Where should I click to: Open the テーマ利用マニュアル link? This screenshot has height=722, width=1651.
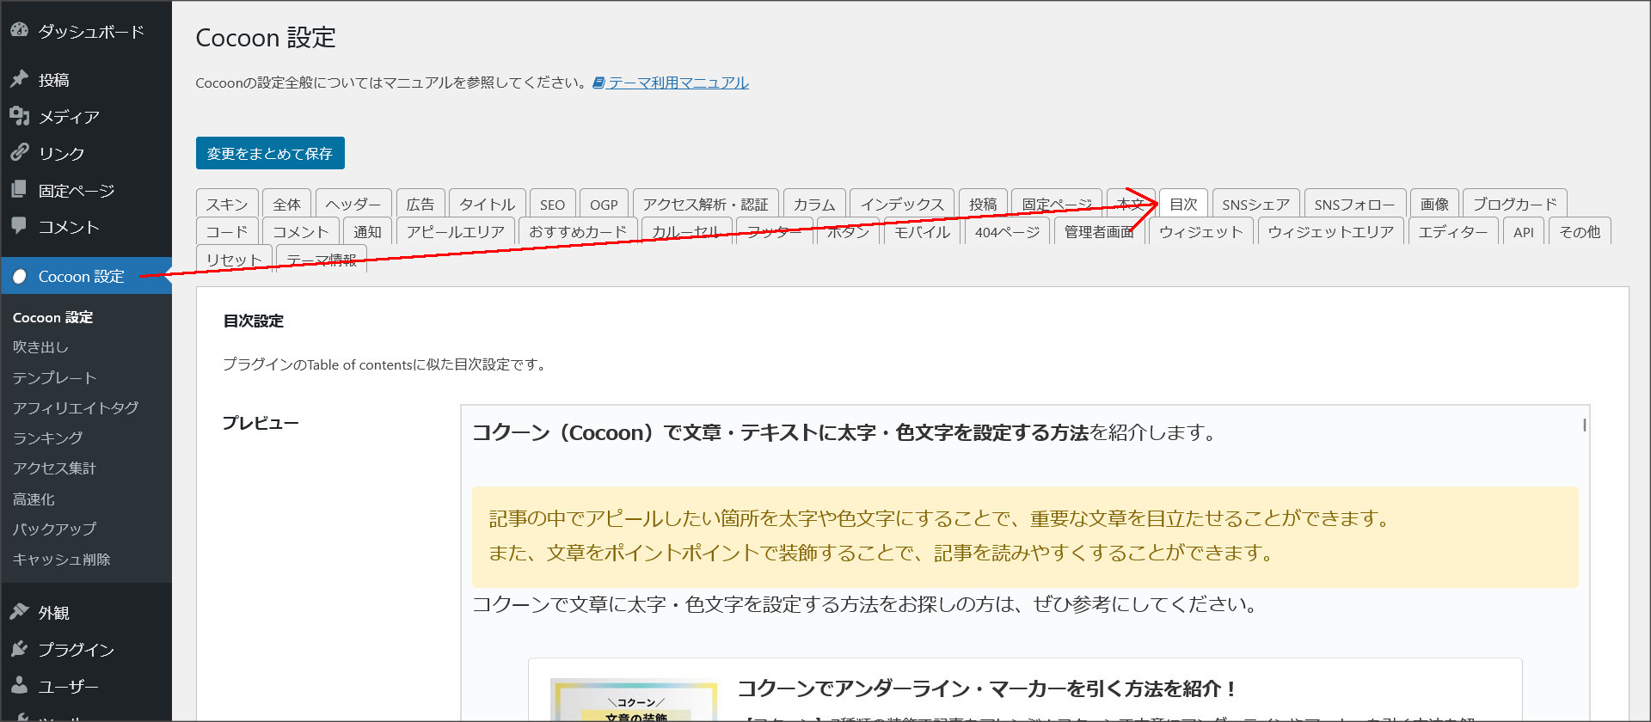pos(678,83)
